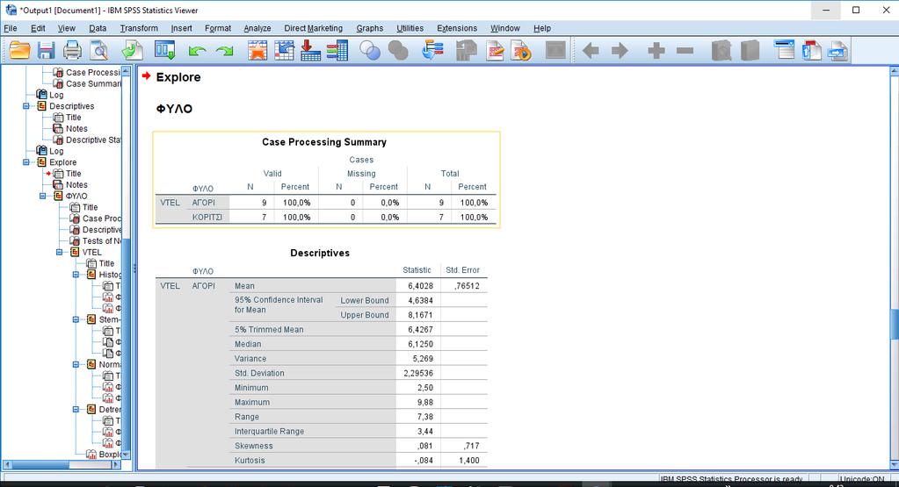Open Print Preview magnifier icon

point(99,50)
